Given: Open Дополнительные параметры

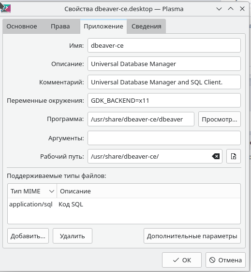Looking at the screenshot, I should point(192,236).
